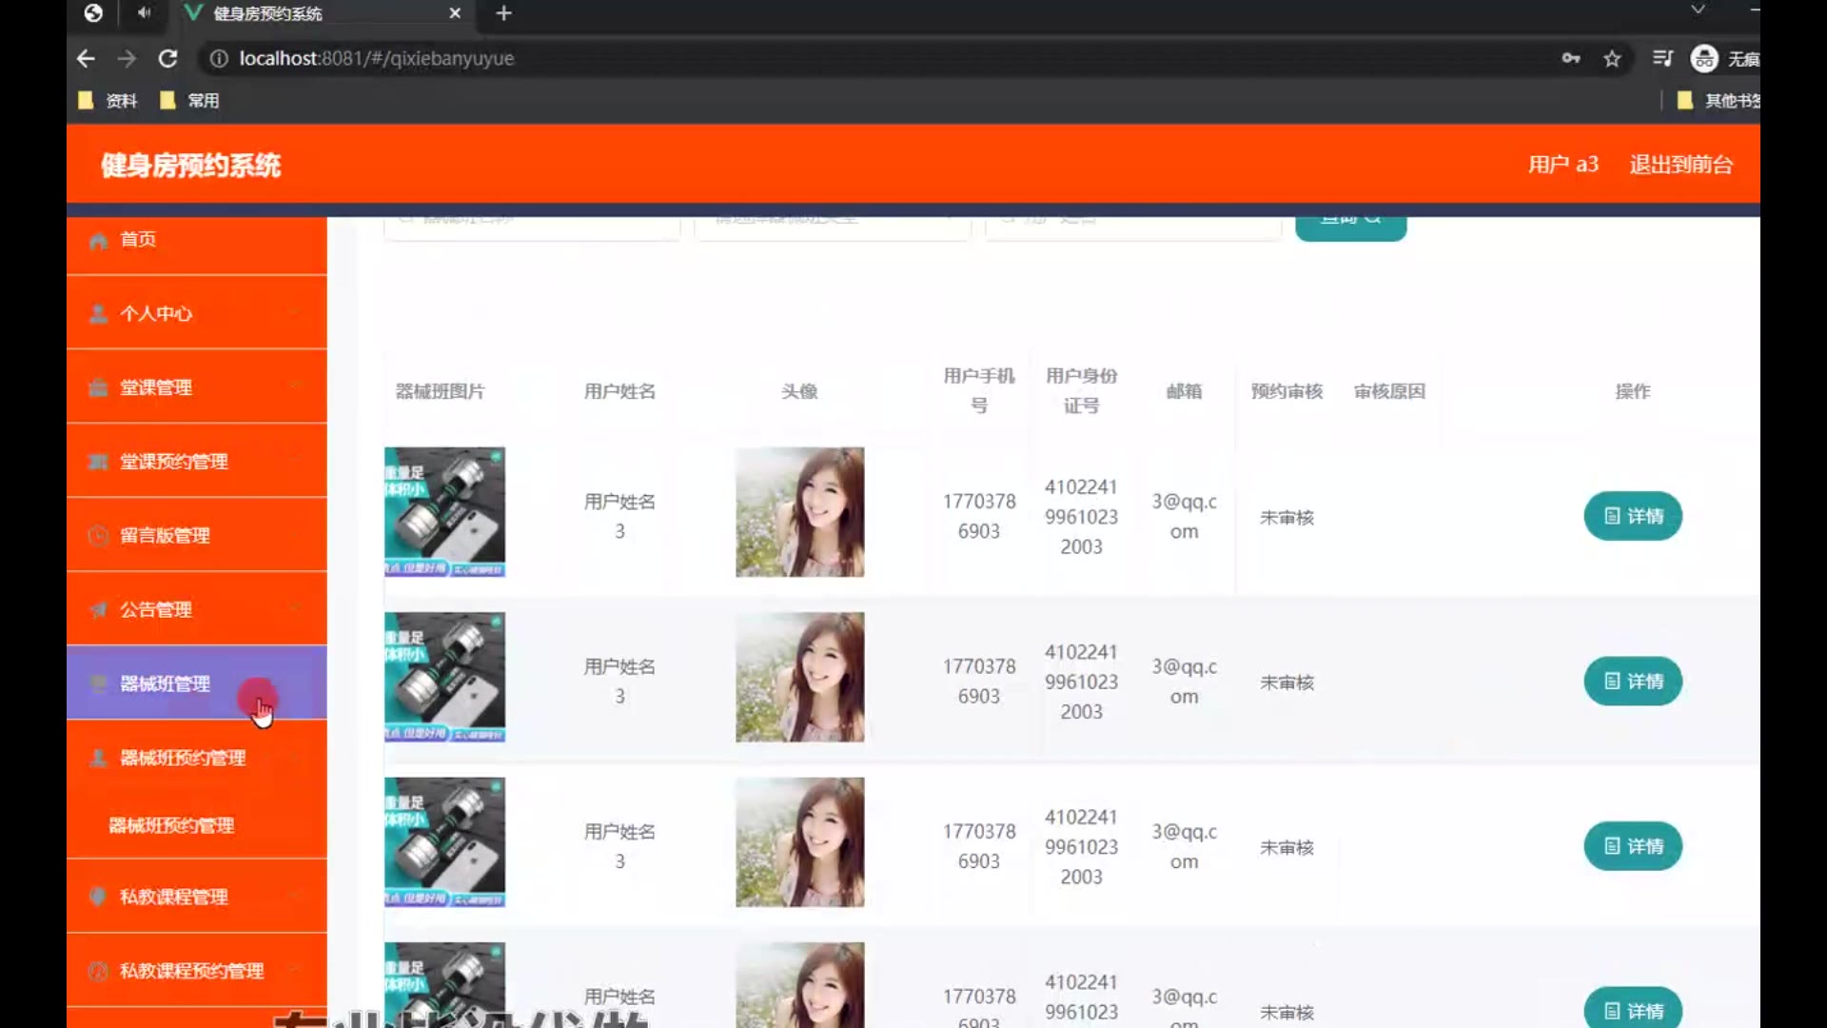Toggle chevron arrow on 私教课程管理 row

click(295, 896)
